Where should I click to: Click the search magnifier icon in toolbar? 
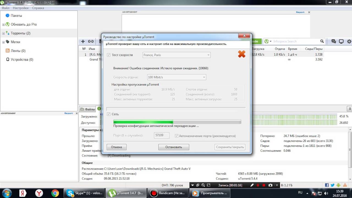(x=322, y=41)
